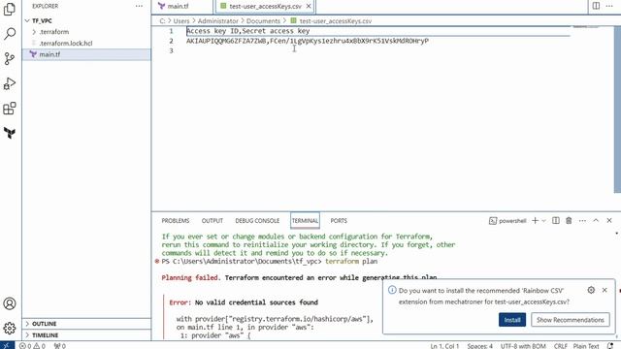Dismiss the Rainbow CSV notification
This screenshot has width=621, height=349.
(x=605, y=290)
